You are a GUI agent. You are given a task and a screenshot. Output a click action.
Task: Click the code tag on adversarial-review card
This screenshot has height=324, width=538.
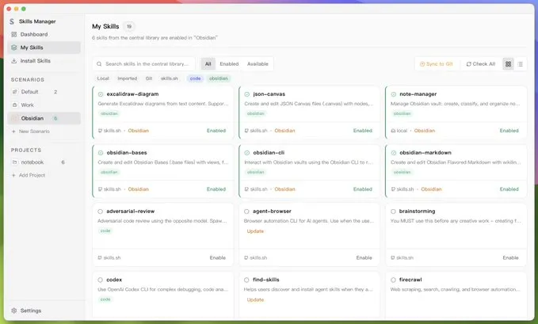click(105, 231)
